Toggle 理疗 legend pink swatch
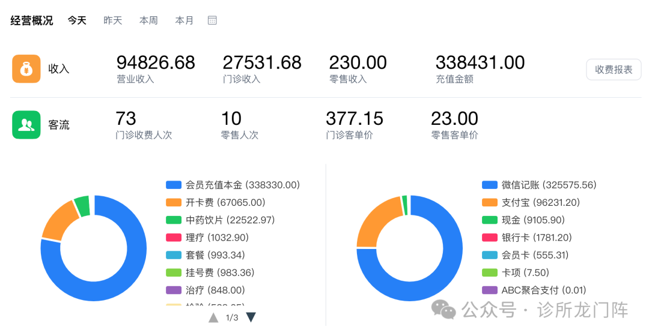The image size is (649, 336). [174, 238]
